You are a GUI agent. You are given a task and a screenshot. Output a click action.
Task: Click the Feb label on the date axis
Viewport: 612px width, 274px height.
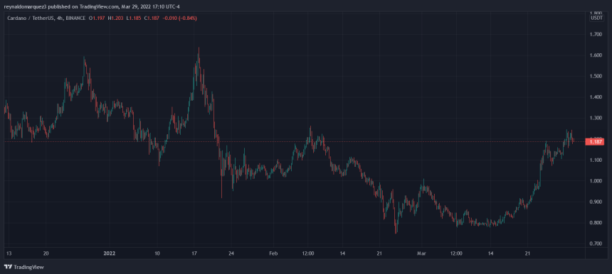coord(273,253)
